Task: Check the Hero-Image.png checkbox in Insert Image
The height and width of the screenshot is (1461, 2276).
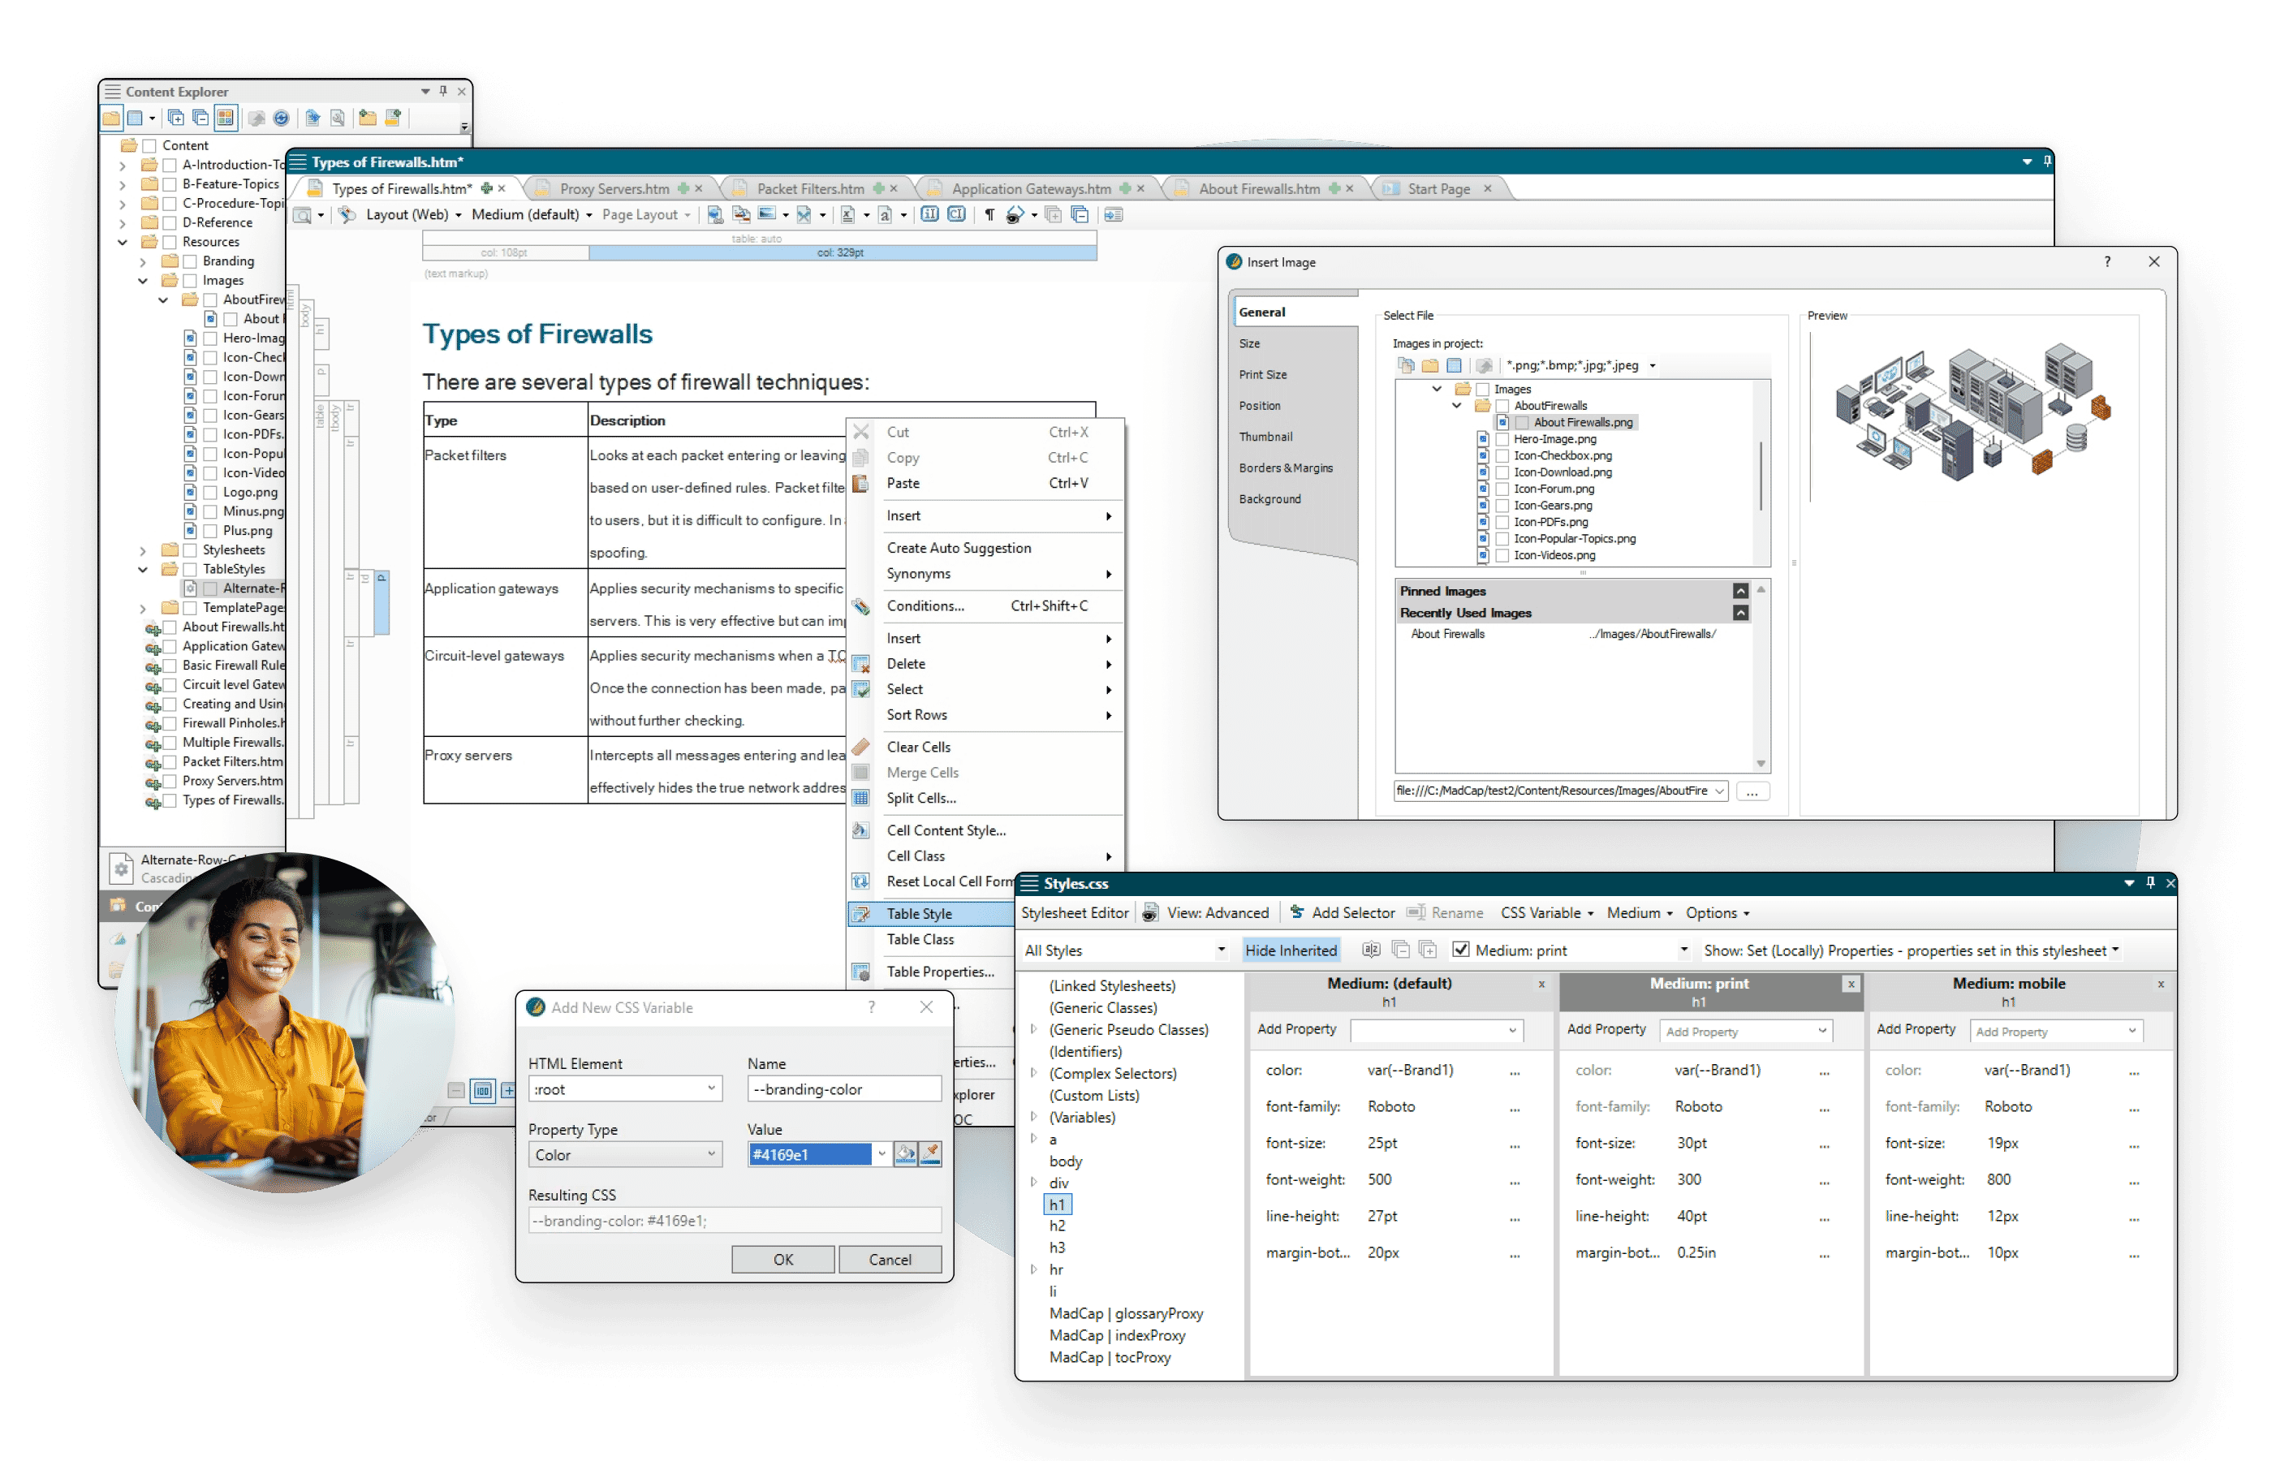Action: point(1502,439)
